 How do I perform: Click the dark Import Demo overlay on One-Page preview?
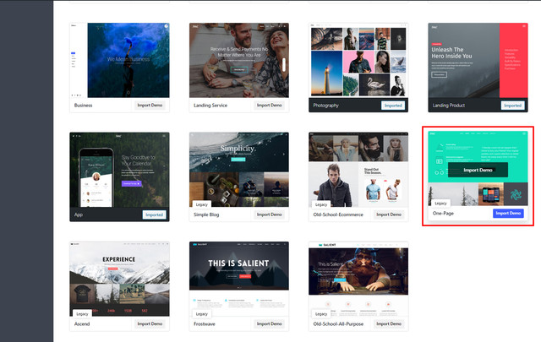[478, 170]
